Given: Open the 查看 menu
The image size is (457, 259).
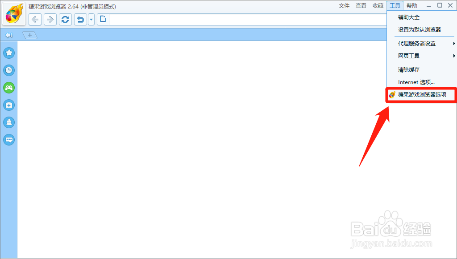Looking at the screenshot, I should 361,6.
